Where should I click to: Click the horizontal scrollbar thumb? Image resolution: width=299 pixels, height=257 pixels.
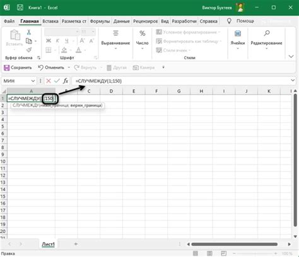(x=234, y=244)
